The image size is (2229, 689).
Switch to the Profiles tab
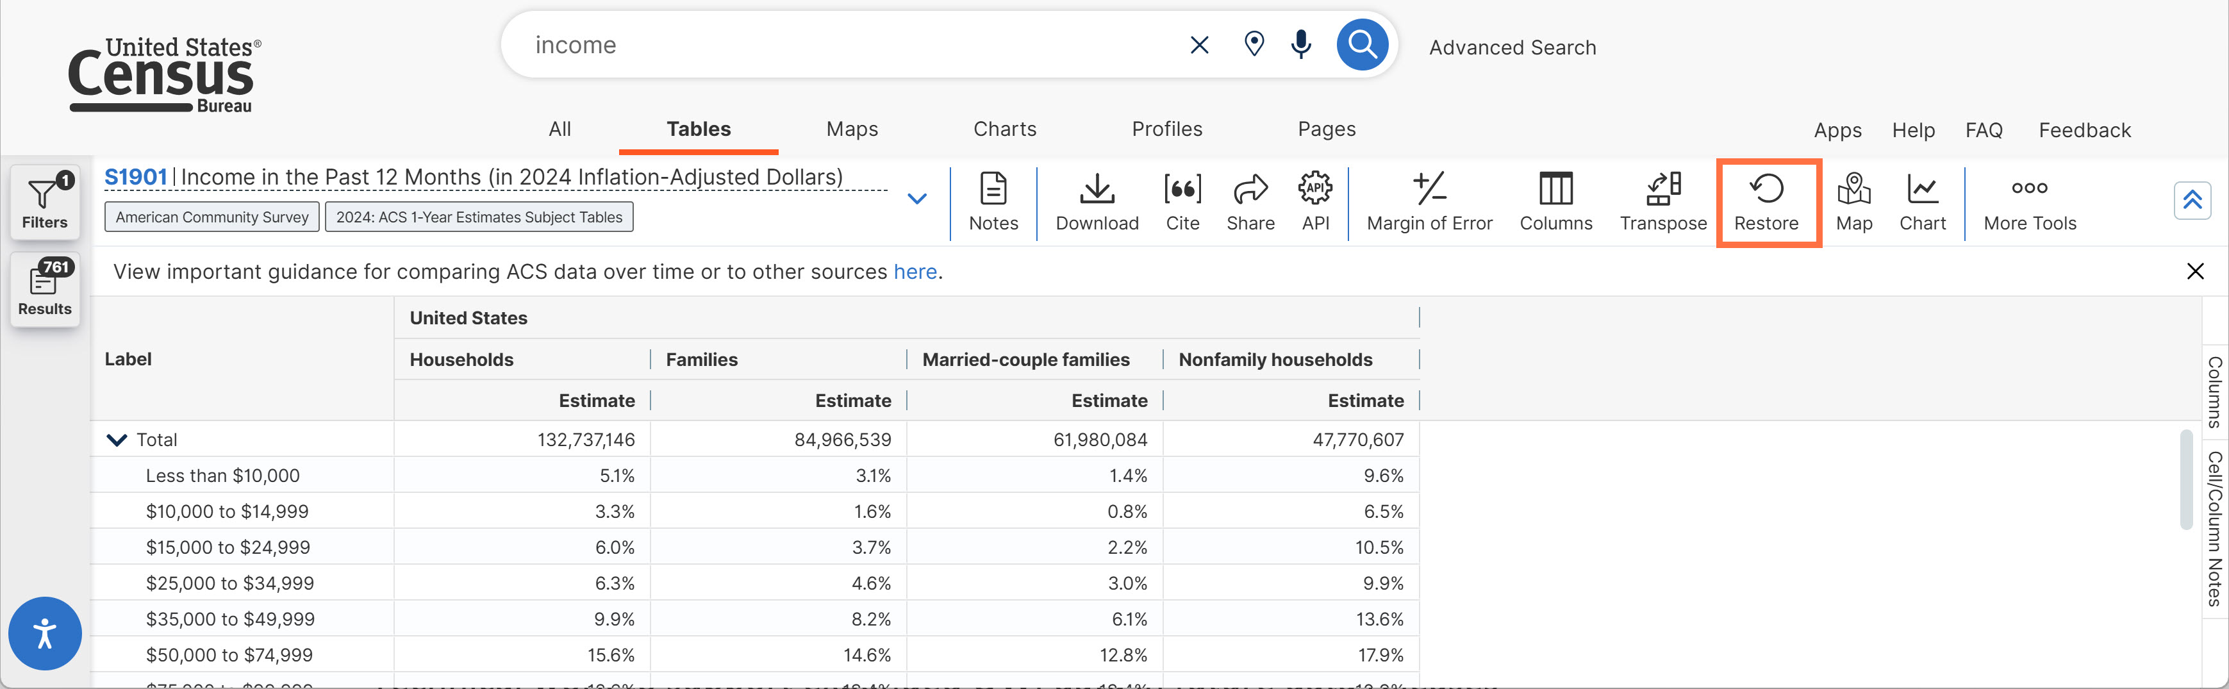click(x=1166, y=129)
